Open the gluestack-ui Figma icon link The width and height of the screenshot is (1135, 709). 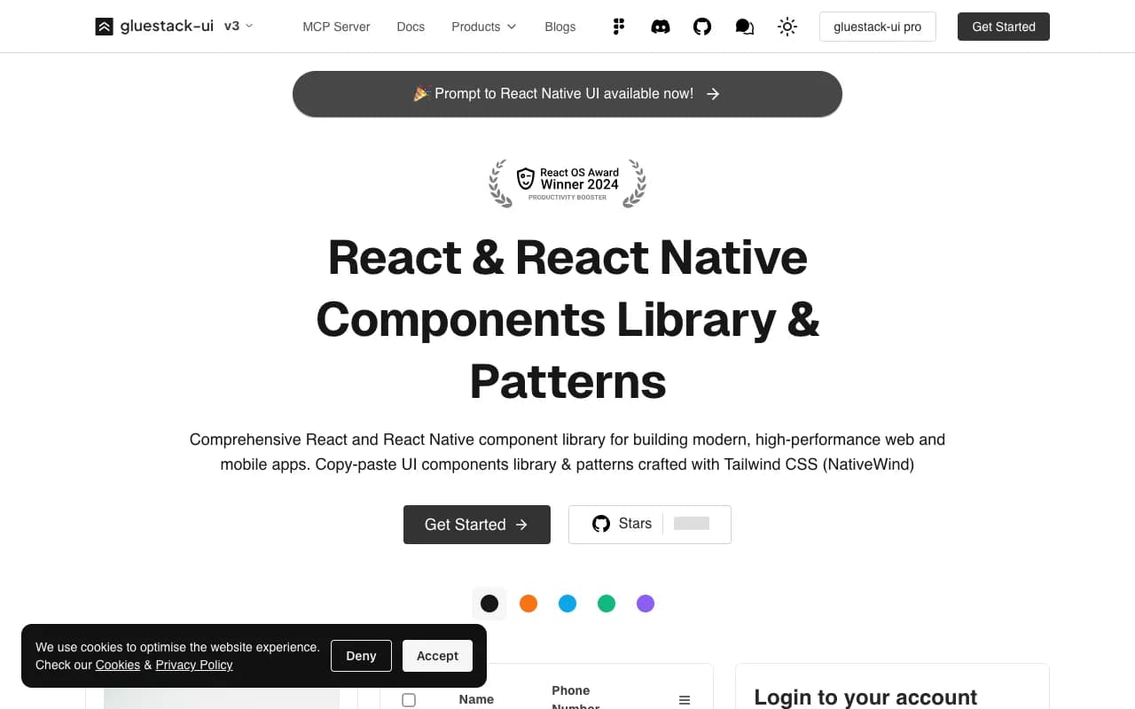pos(618,27)
